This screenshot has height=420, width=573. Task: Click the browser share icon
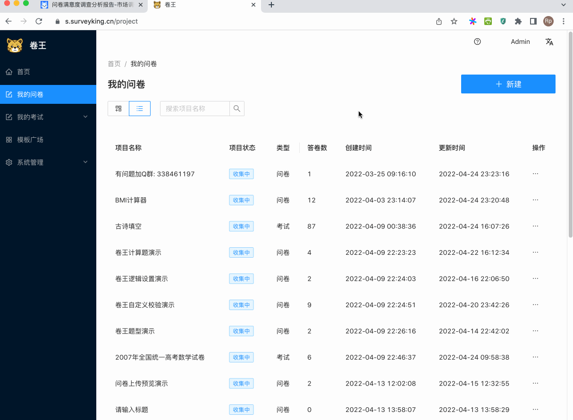click(x=439, y=21)
